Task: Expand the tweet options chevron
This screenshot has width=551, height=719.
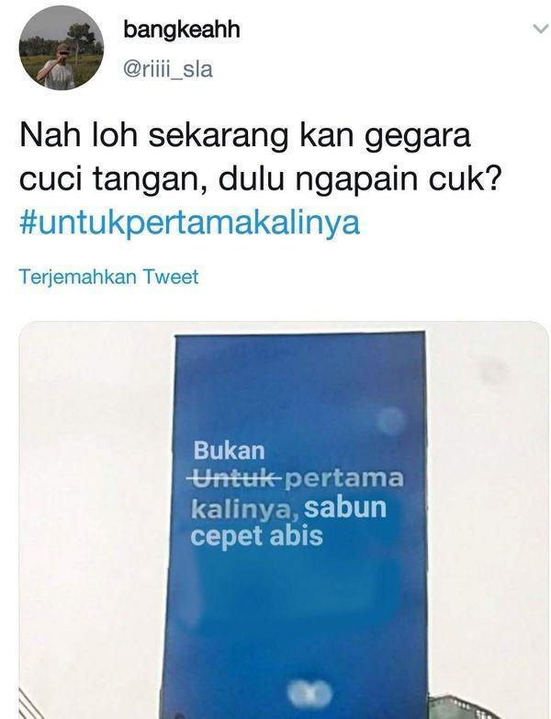Action: (541, 29)
